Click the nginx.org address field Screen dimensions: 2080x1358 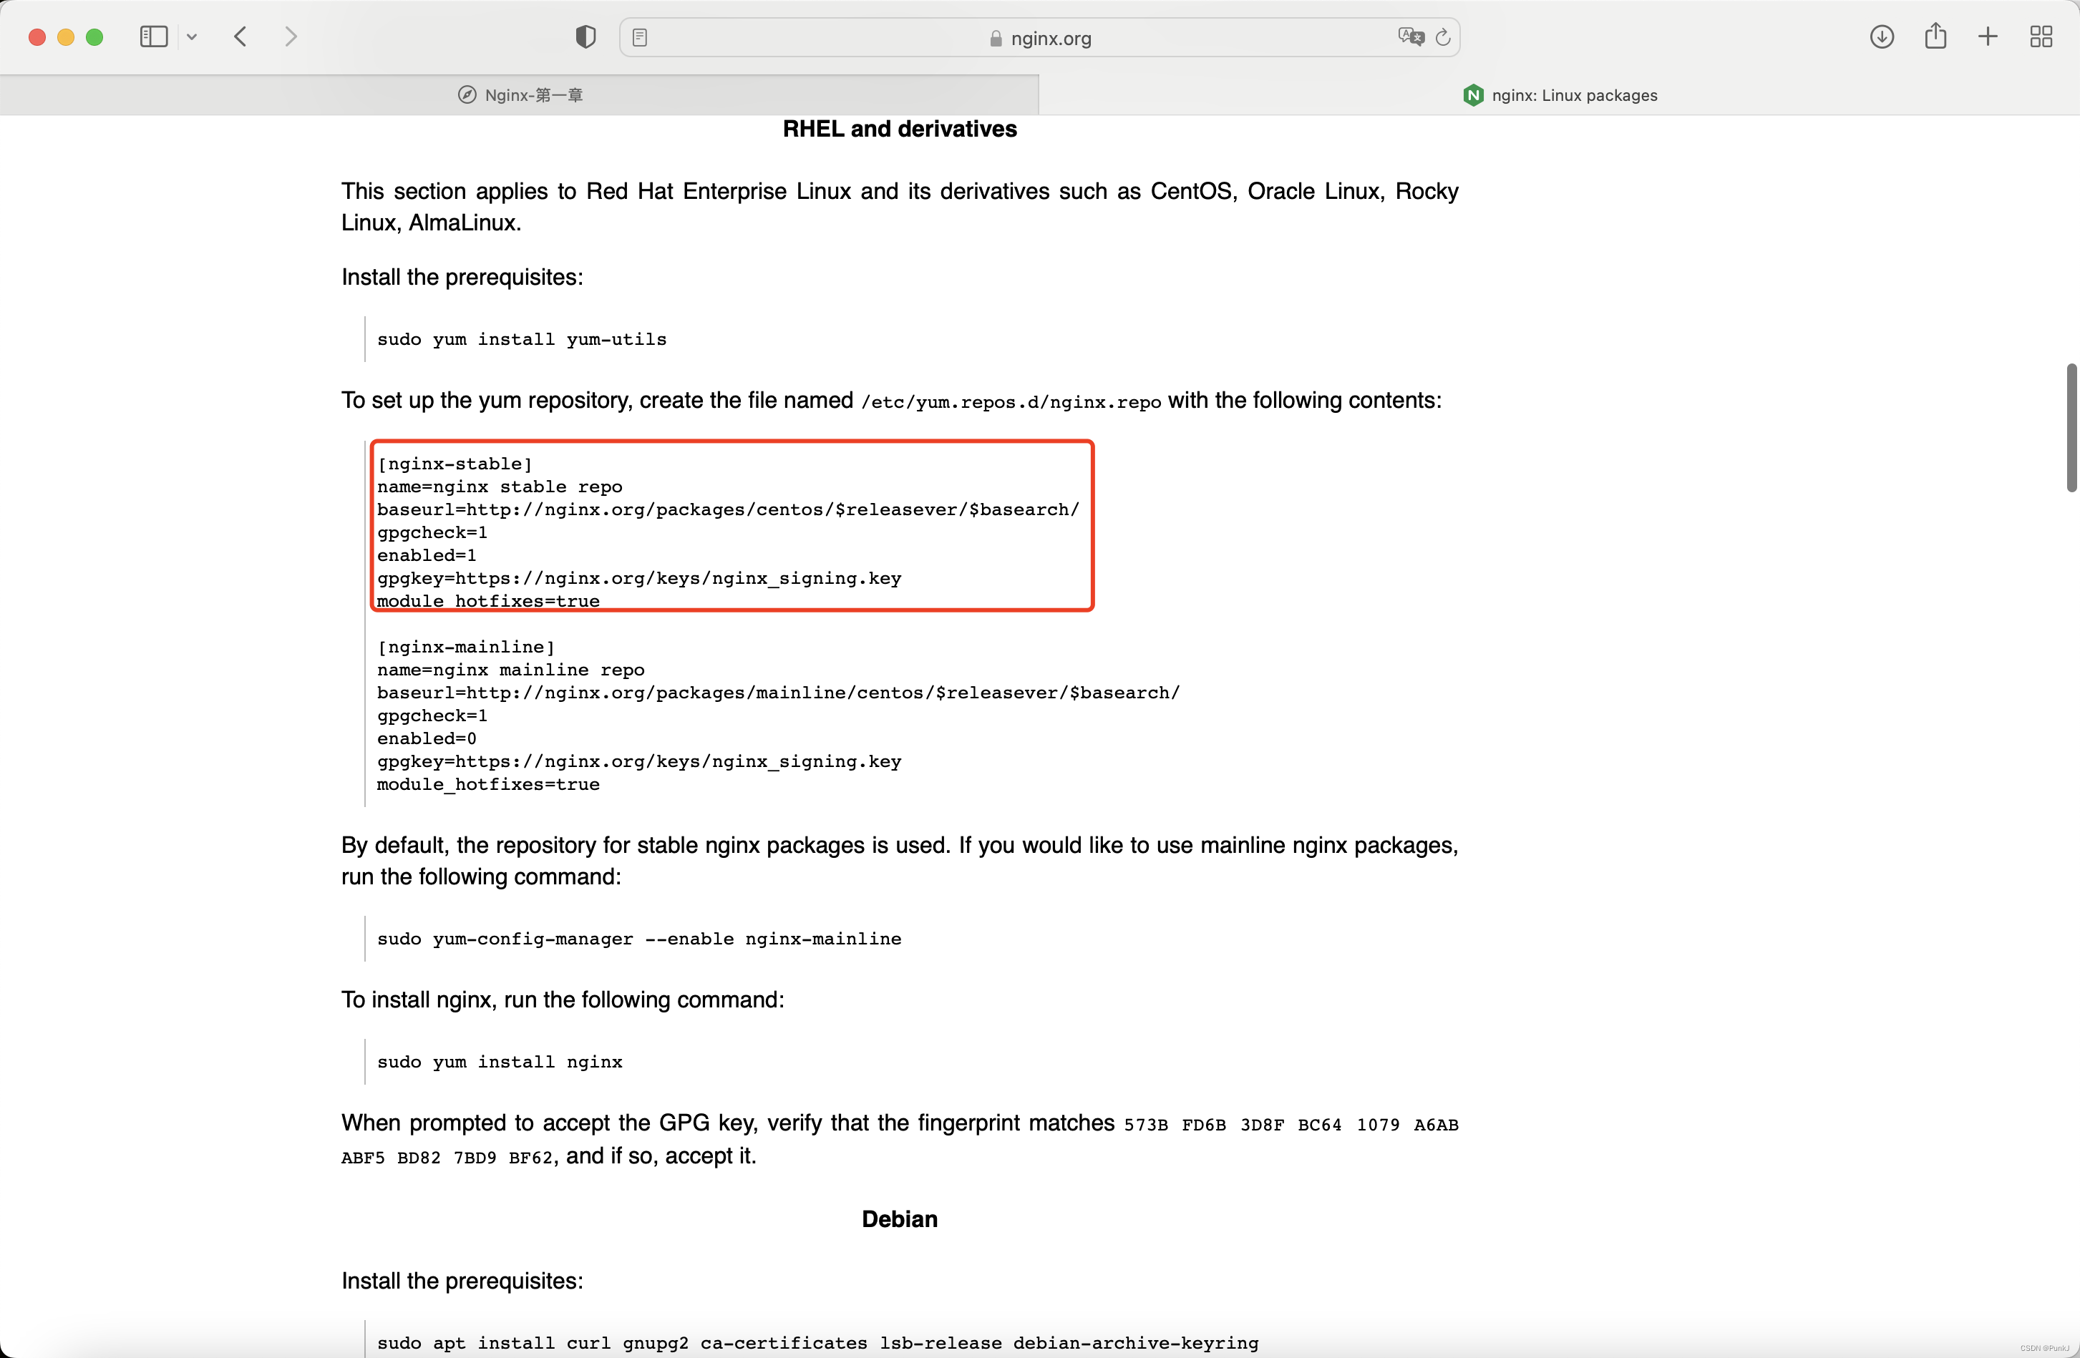pos(1040,39)
